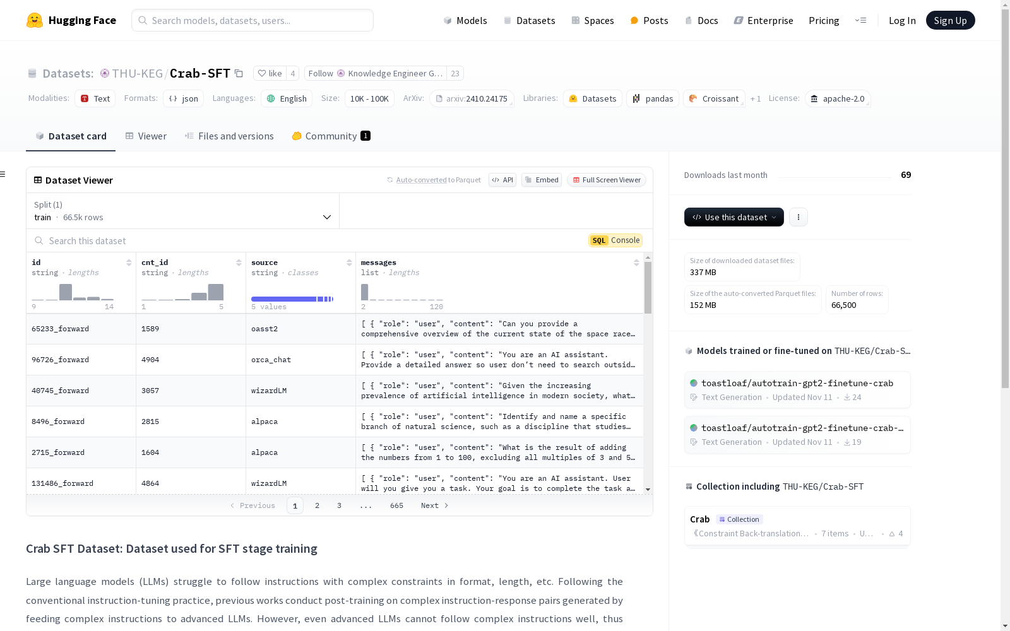Go to page 3 of the dataset
Image resolution: width=1010 pixels, height=631 pixels.
coord(339,505)
